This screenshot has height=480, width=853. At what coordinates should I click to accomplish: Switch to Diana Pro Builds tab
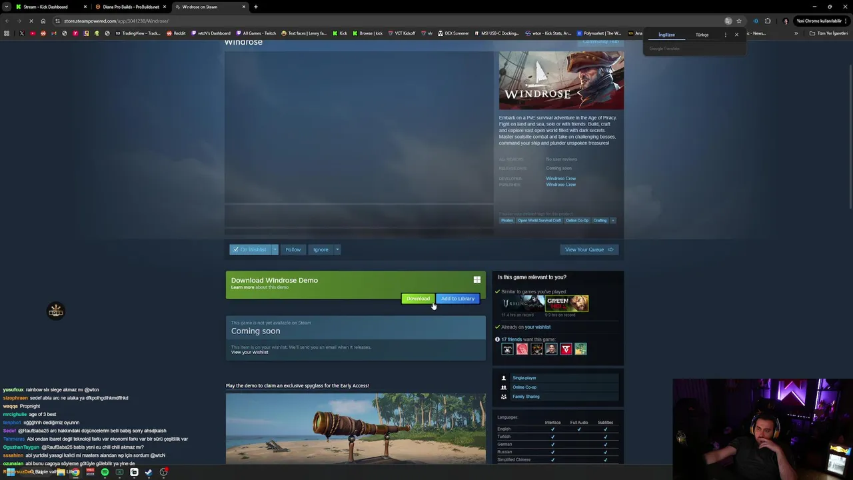click(x=130, y=7)
